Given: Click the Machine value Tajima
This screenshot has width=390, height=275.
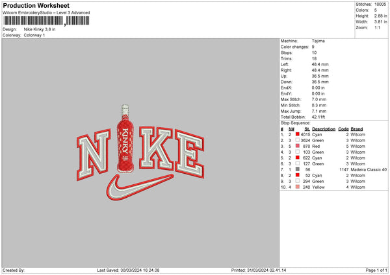Looking at the screenshot, I should pyautogui.click(x=318, y=41).
